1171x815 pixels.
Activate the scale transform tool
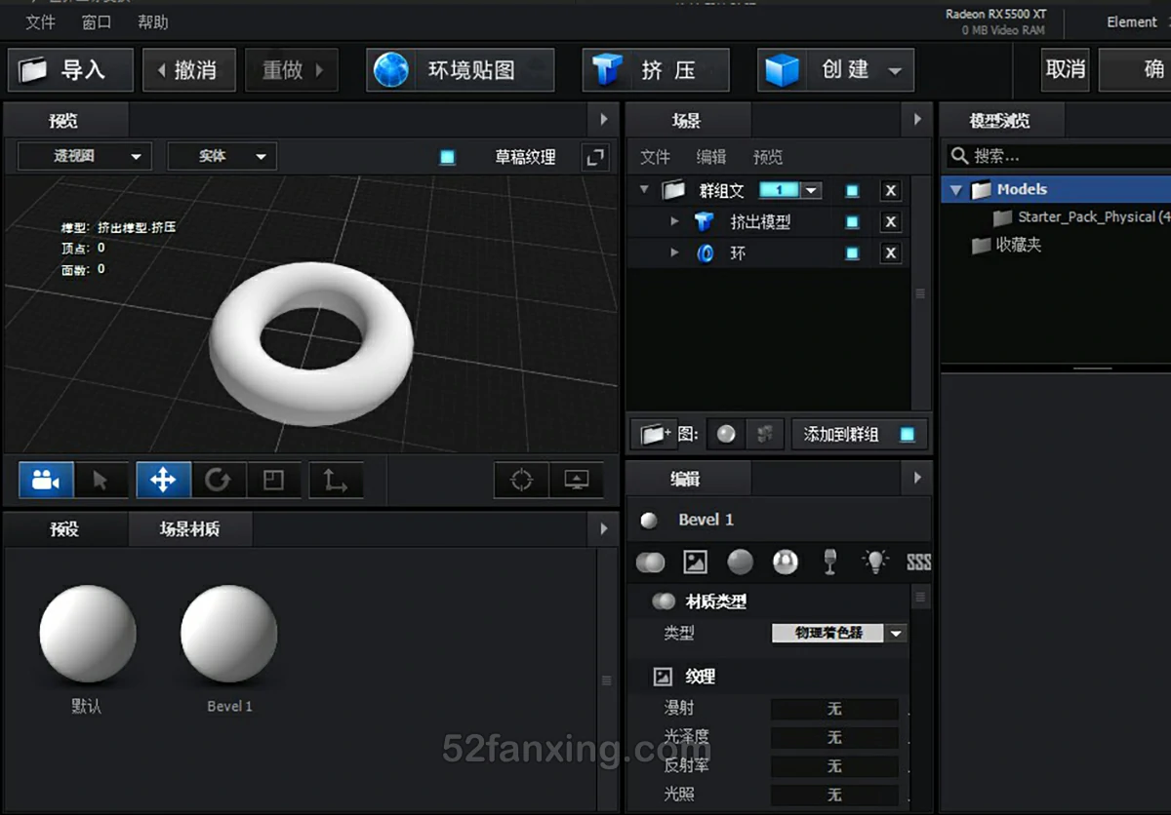pyautogui.click(x=273, y=480)
